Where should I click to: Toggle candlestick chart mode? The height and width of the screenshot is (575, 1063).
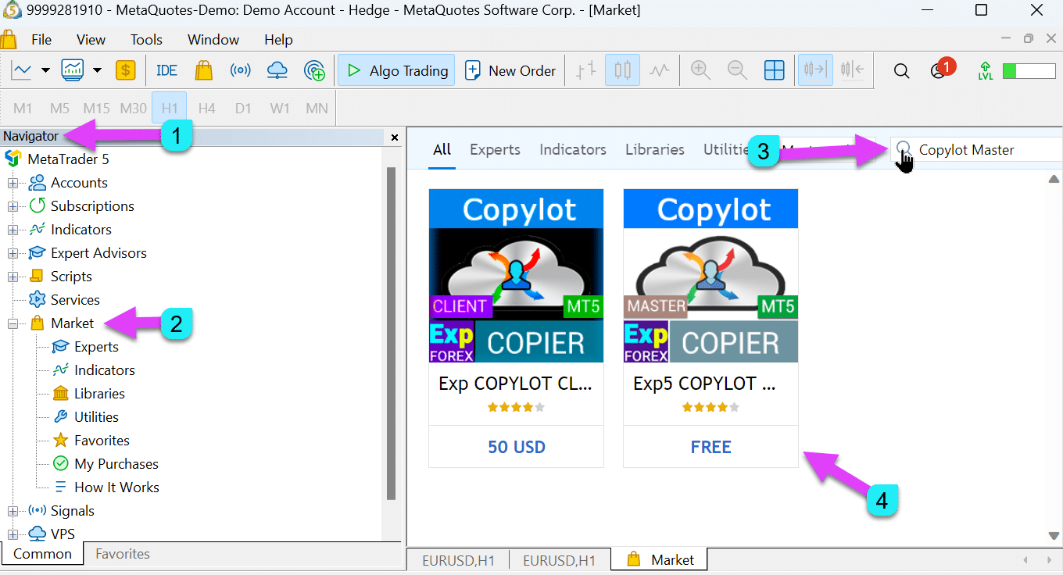[x=622, y=70]
